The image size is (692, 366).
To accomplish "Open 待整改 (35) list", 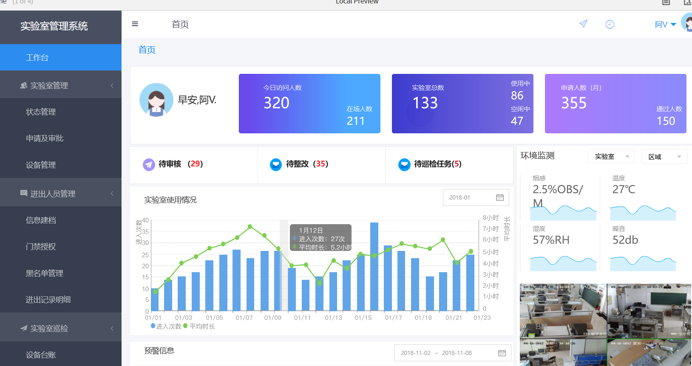I will pyautogui.click(x=307, y=164).
